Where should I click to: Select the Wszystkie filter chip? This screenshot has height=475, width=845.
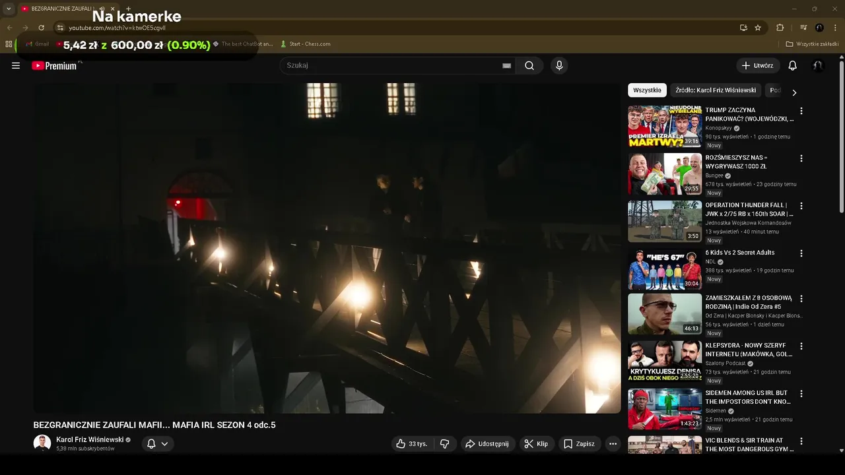(647, 90)
